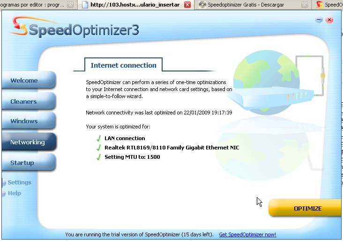
Task: Click 'Setting MTU to: 1500' text
Action: click(x=132, y=157)
